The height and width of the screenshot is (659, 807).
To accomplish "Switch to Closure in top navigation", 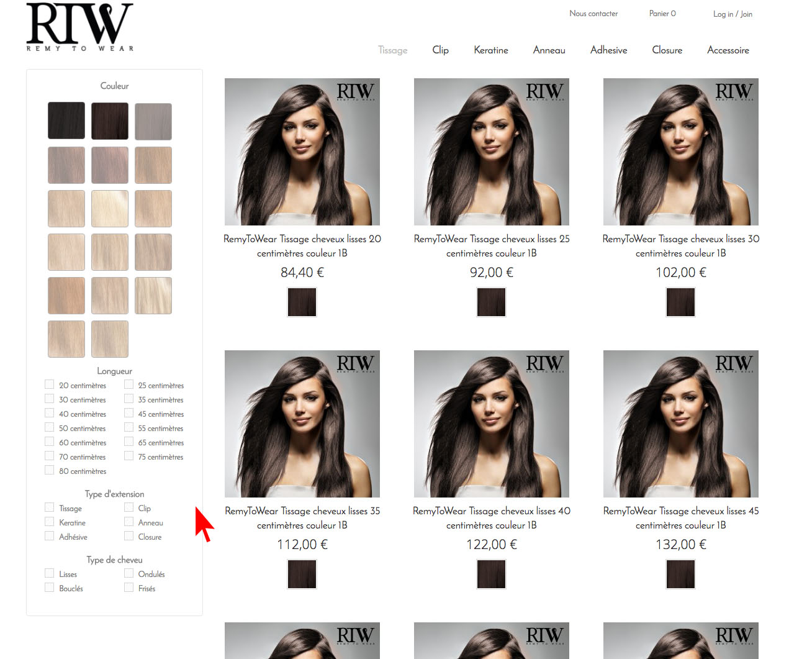I will (667, 50).
